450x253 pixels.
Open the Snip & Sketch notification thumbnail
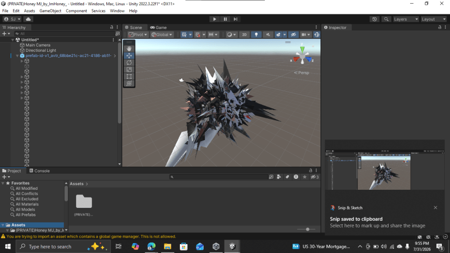pos(385,170)
